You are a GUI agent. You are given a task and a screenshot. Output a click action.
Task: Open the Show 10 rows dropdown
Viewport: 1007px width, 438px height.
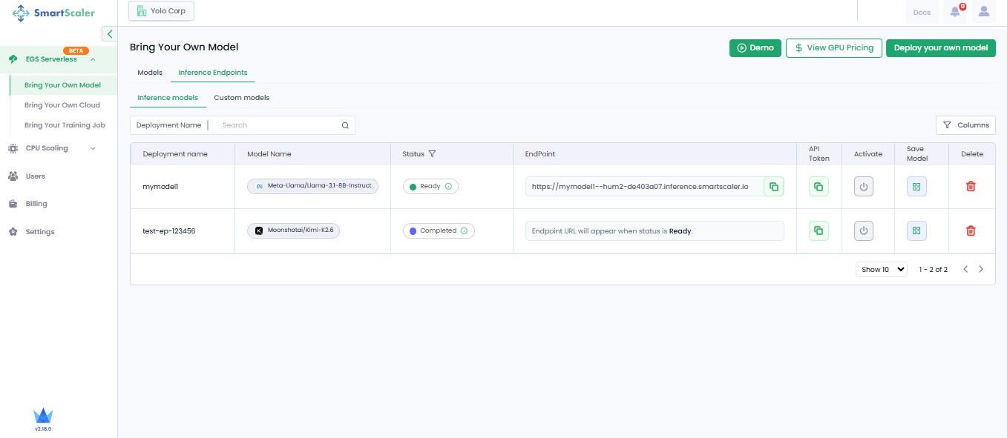(x=881, y=270)
